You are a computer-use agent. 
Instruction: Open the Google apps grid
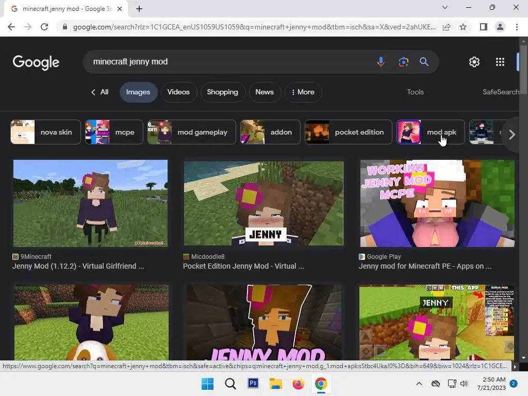point(500,62)
